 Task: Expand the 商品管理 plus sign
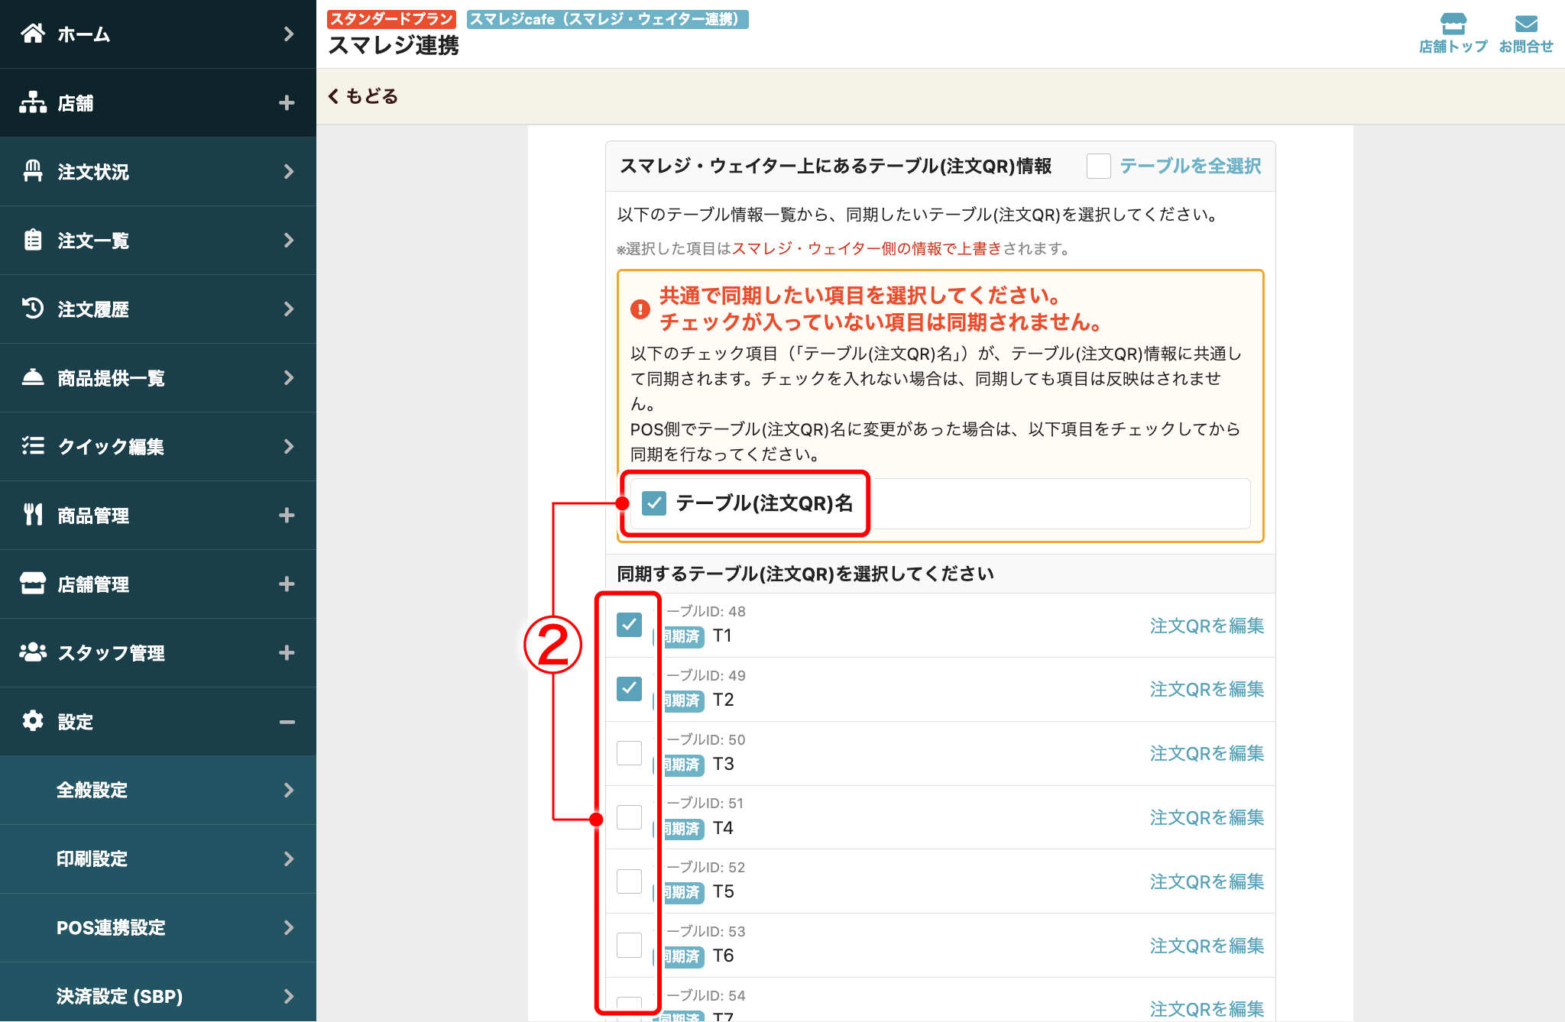coord(287,515)
